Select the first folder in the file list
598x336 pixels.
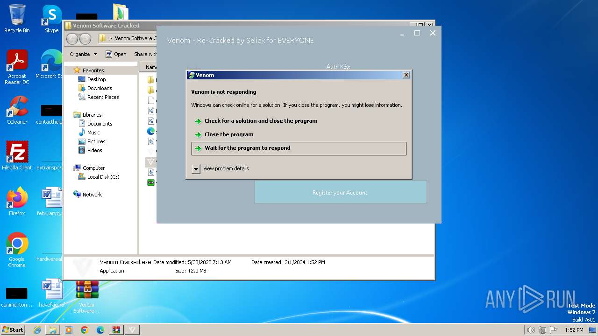(151, 80)
